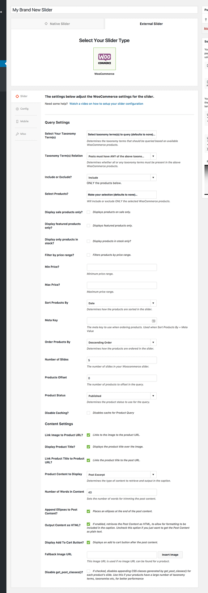Enable Display sale products only checkbox
This screenshot has height=593, width=208.
click(x=88, y=212)
